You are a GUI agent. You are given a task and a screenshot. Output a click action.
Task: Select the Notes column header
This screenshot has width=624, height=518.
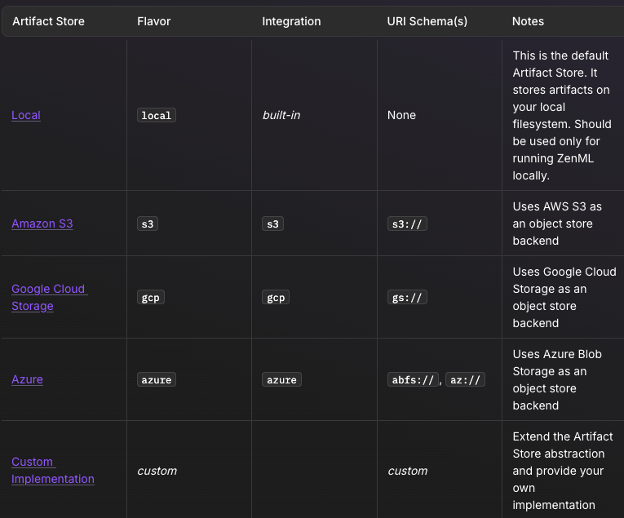pos(528,21)
